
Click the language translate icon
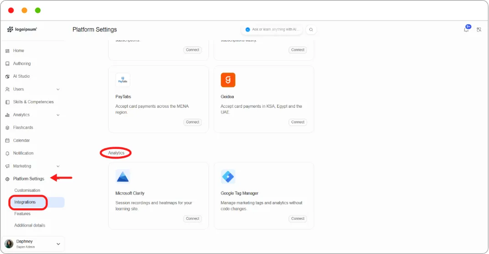(x=479, y=29)
